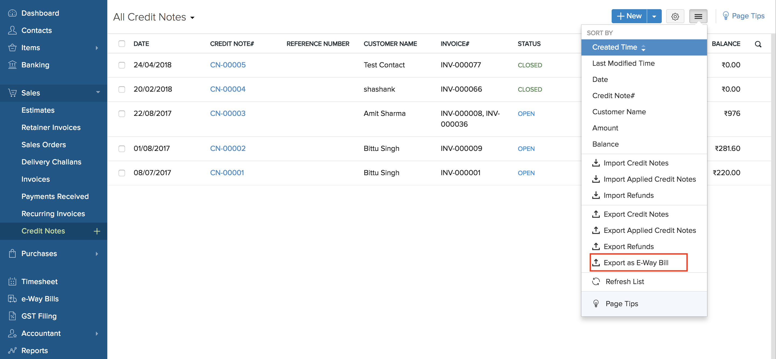Click the plus icon beside Credit Notes
The image size is (776, 359).
[x=97, y=231]
